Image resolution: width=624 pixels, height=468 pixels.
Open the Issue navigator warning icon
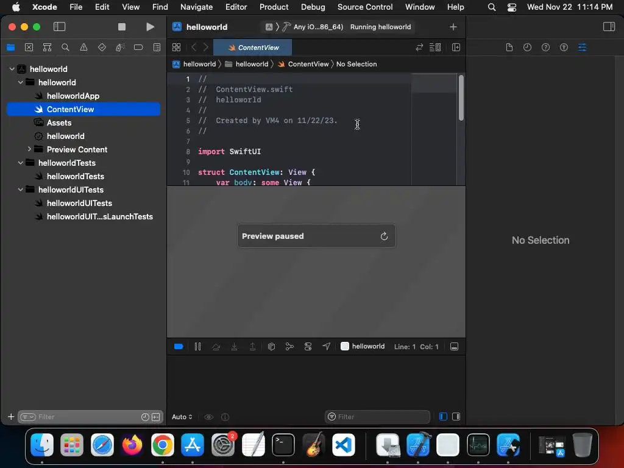point(83,48)
